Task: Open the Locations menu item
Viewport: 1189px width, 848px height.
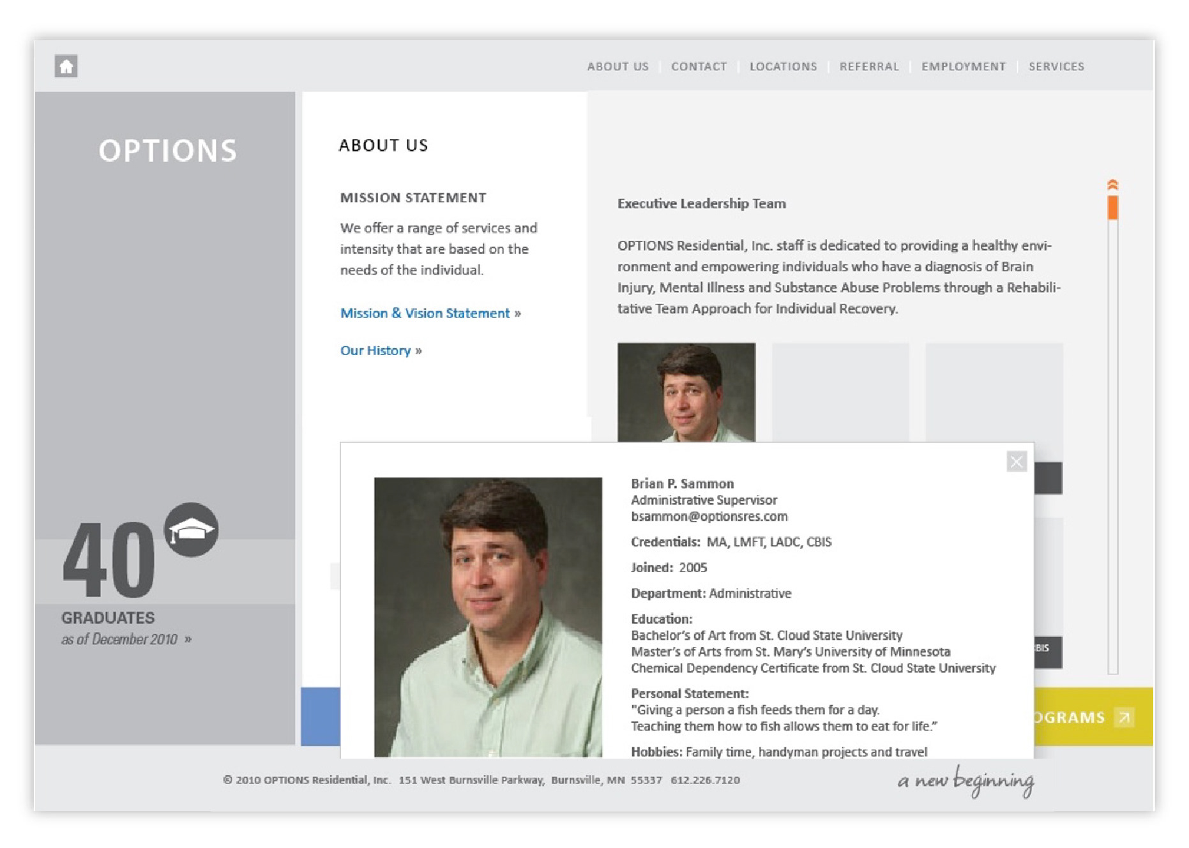Action: (783, 66)
